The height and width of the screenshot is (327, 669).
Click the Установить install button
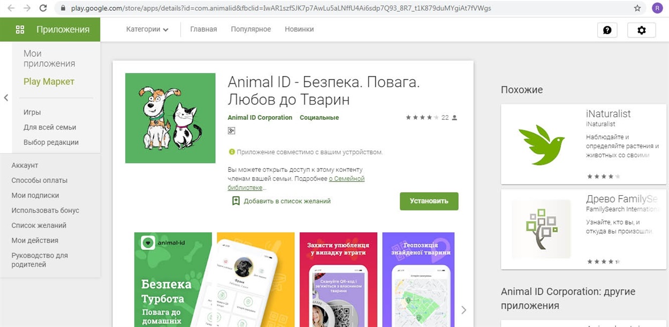click(429, 201)
